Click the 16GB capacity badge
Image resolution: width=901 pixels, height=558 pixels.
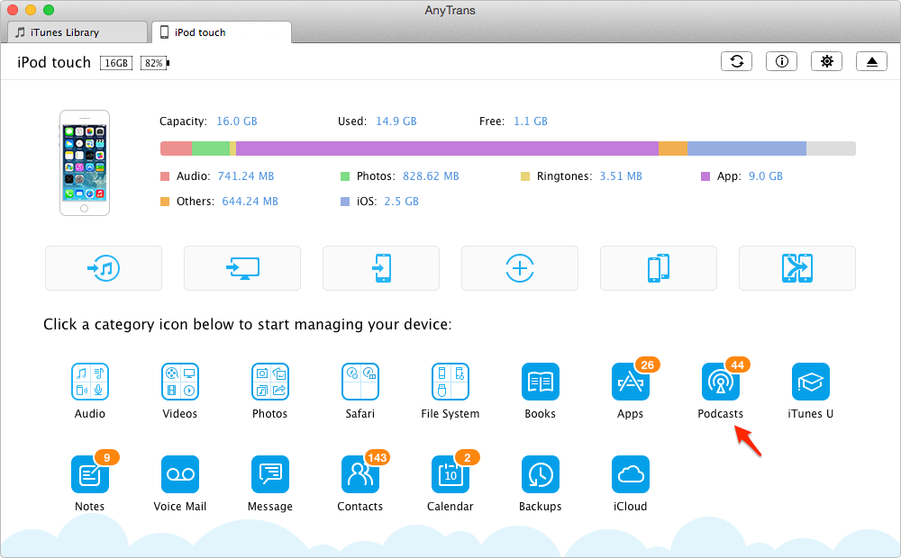pos(116,63)
